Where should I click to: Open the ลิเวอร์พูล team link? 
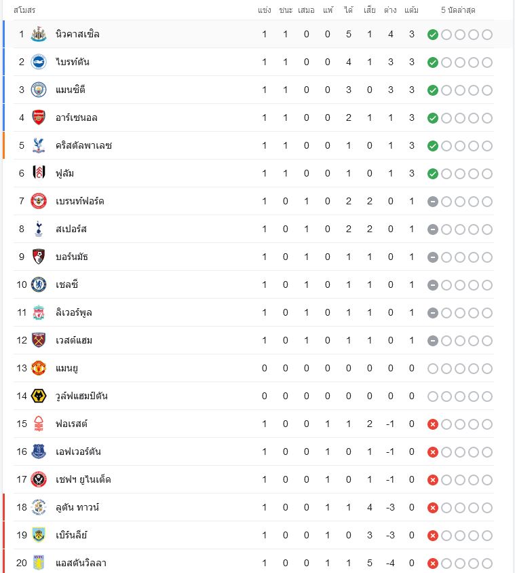[74, 313]
